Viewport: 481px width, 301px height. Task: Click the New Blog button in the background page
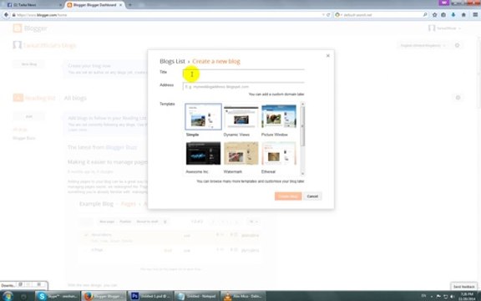29,64
